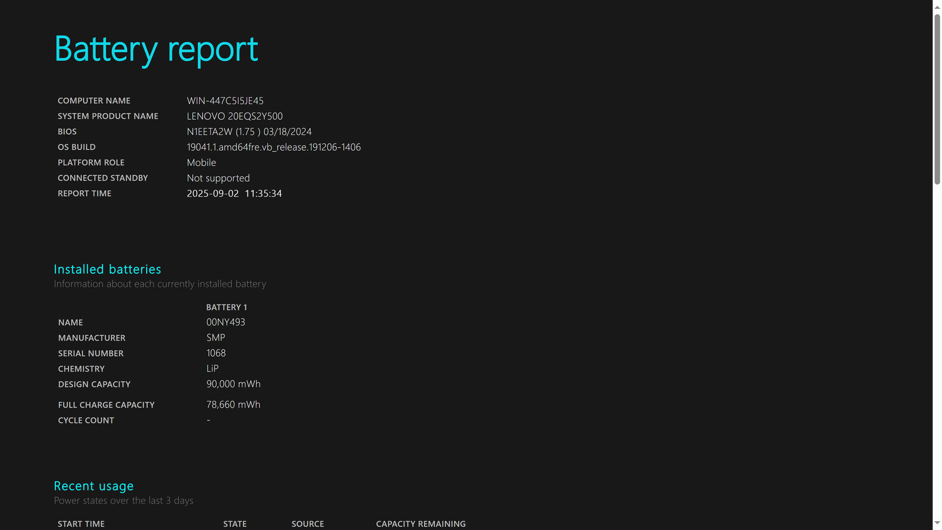Image resolution: width=942 pixels, height=530 pixels.
Task: Click the 78,660 mWh value
Action: 233,405
